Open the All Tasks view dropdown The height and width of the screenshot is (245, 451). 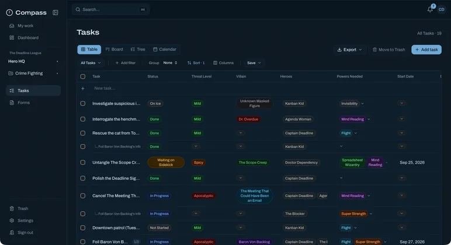(91, 63)
